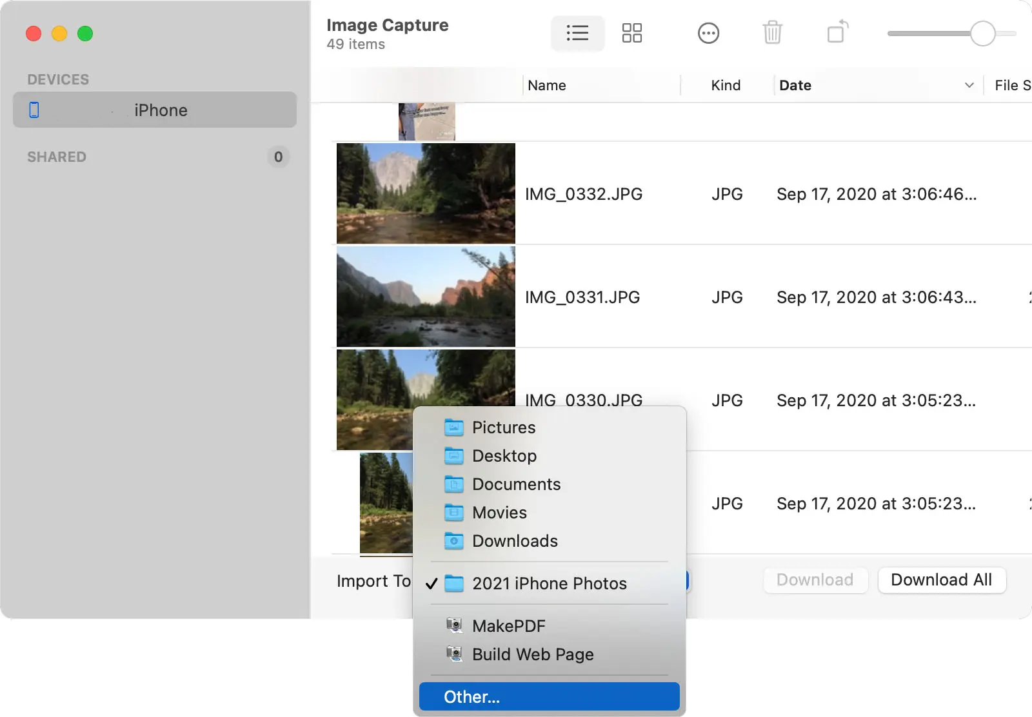Viewport: 1032px width, 717px height.
Task: Choose Pictures folder from import menu
Action: [x=550, y=427]
